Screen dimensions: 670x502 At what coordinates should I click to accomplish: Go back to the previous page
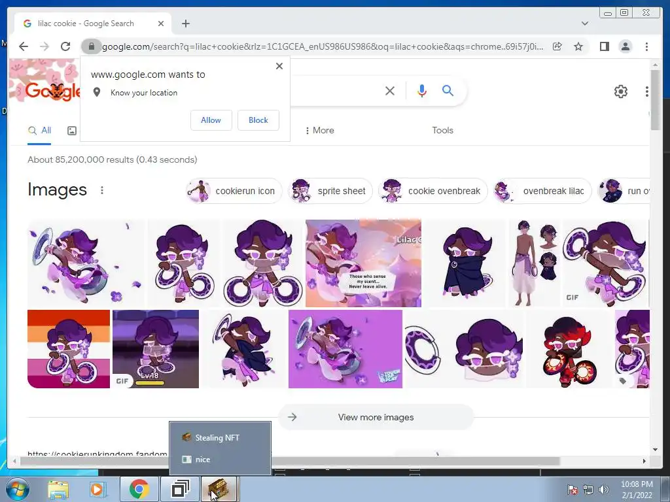[24, 46]
